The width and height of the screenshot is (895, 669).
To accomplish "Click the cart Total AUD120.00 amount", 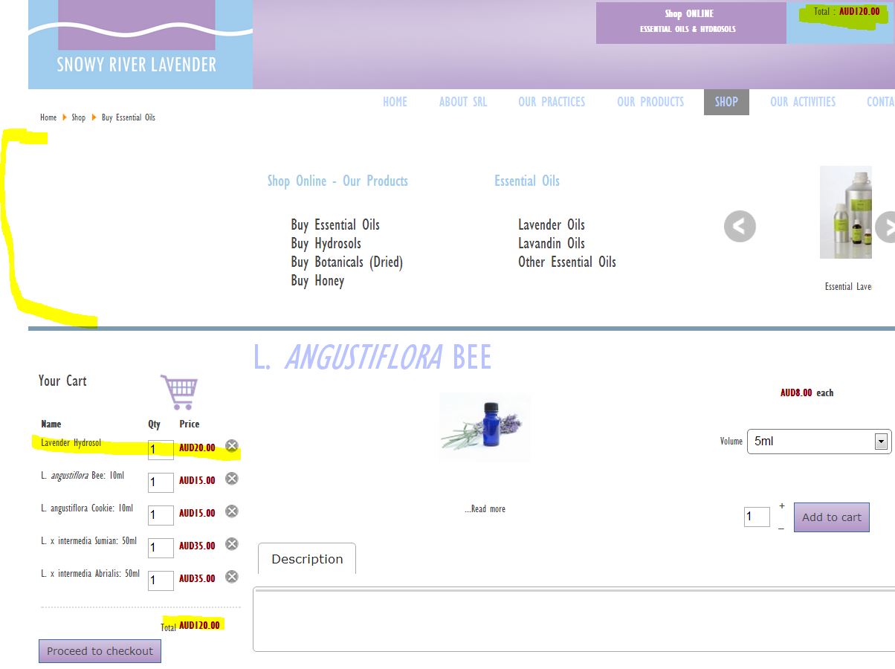I will pyautogui.click(x=199, y=625).
